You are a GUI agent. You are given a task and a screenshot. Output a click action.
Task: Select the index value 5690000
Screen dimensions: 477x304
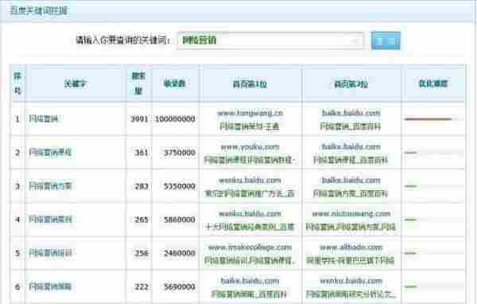click(x=180, y=286)
